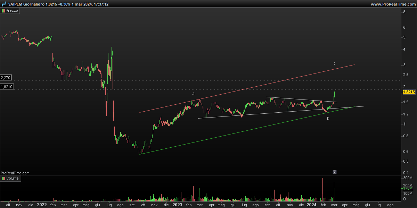Click the info "i" icon on chart

(334, 172)
